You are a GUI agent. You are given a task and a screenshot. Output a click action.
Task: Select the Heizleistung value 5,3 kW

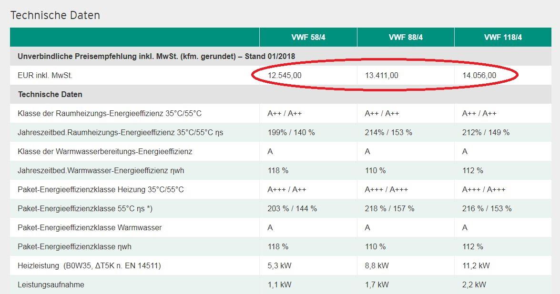point(279,266)
